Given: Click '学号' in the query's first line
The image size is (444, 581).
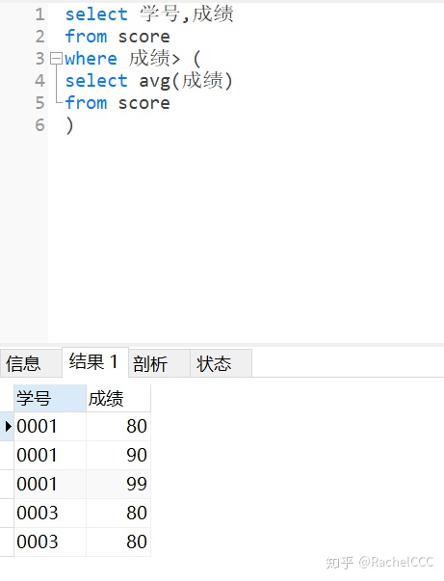Looking at the screenshot, I should click(x=160, y=14).
